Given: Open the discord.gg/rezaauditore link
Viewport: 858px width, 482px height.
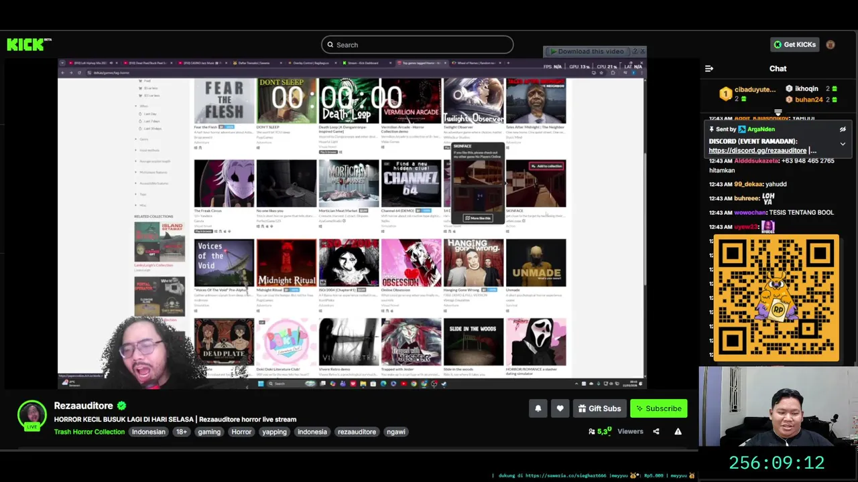Looking at the screenshot, I should (757, 151).
